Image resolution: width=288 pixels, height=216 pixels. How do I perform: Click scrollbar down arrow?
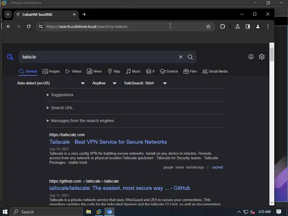pyautogui.click(x=272, y=203)
